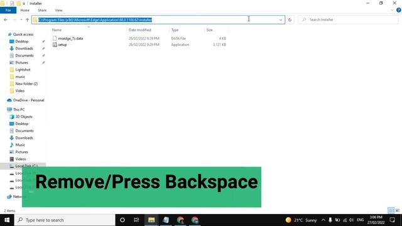Sort files by Type column
This screenshot has width=402, height=226.
point(175,30)
